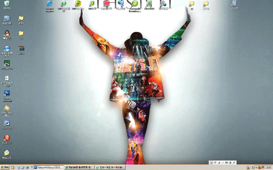The height and width of the screenshot is (170, 273).
Task: Click the orange bear tray icon
Action: [260, 167]
